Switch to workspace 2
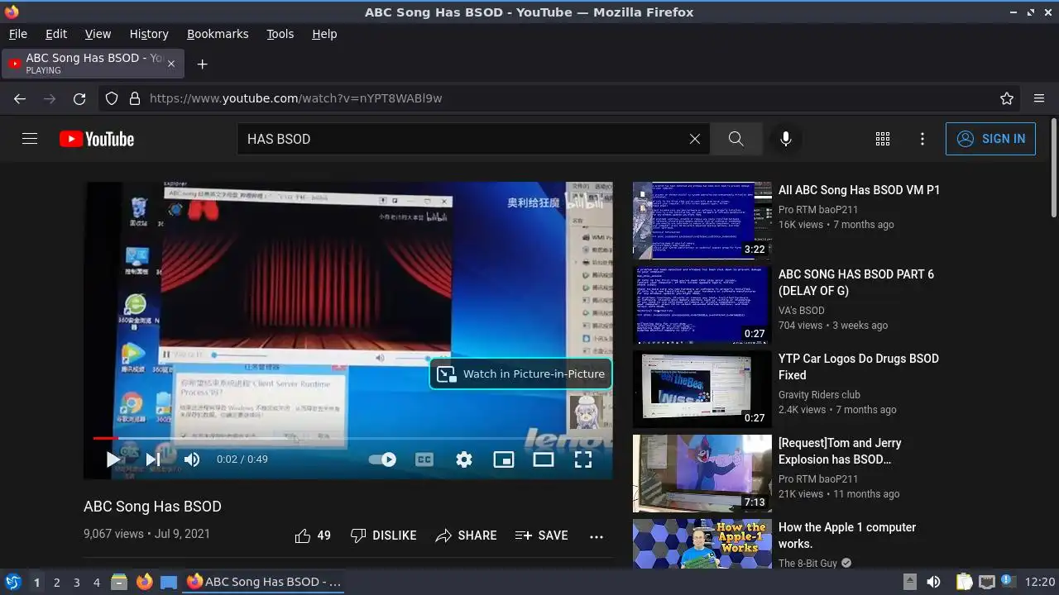This screenshot has height=595, width=1059. point(56,583)
